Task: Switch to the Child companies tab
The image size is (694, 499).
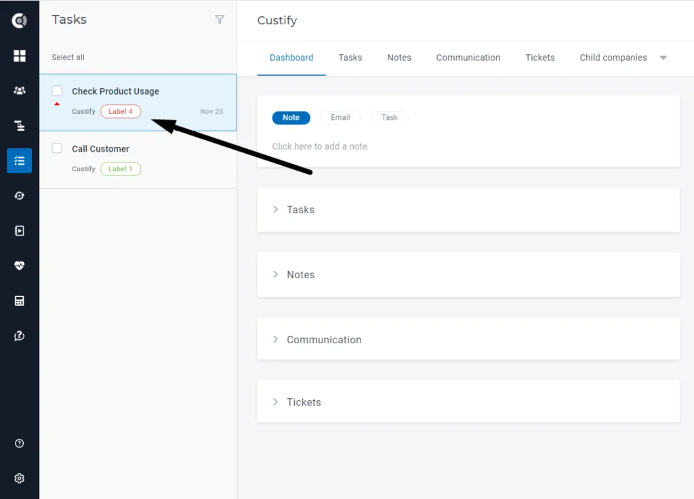Action: (613, 58)
